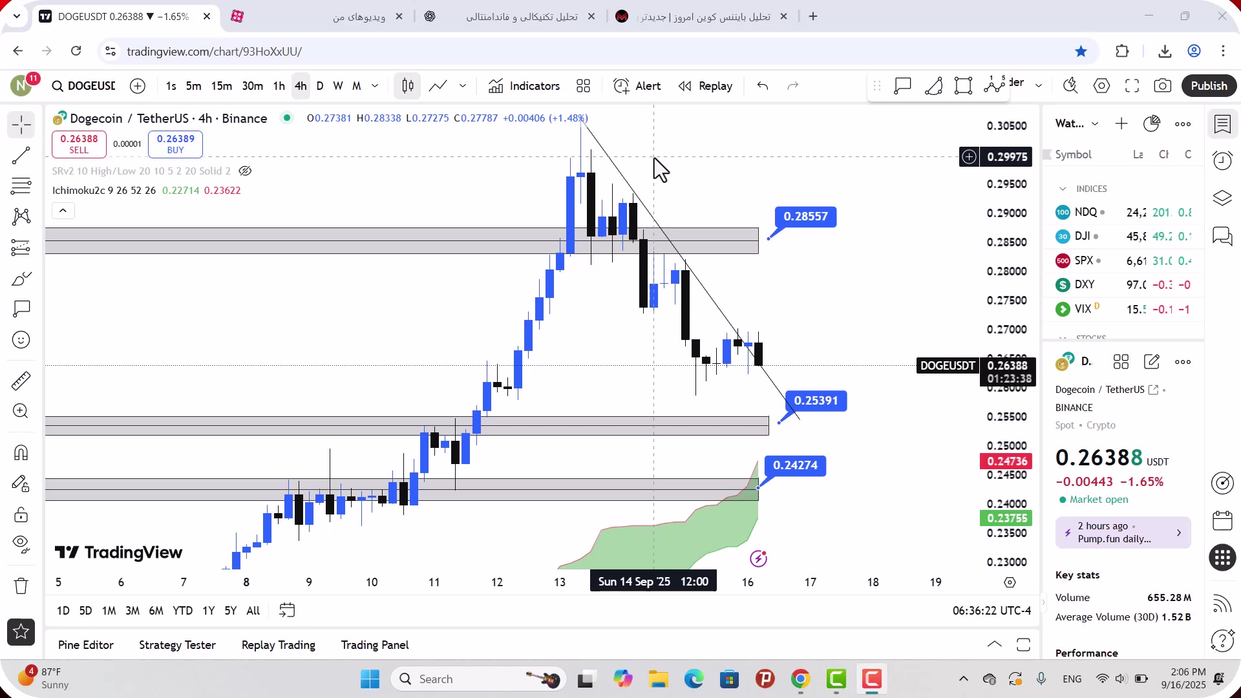This screenshot has height=698, width=1241.
Task: Open the Trading Panel tab
Action: pyautogui.click(x=375, y=645)
